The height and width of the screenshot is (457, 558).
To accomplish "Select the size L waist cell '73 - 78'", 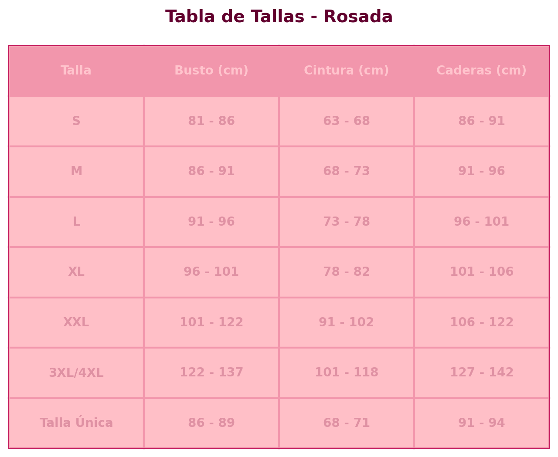I will coord(347,222).
